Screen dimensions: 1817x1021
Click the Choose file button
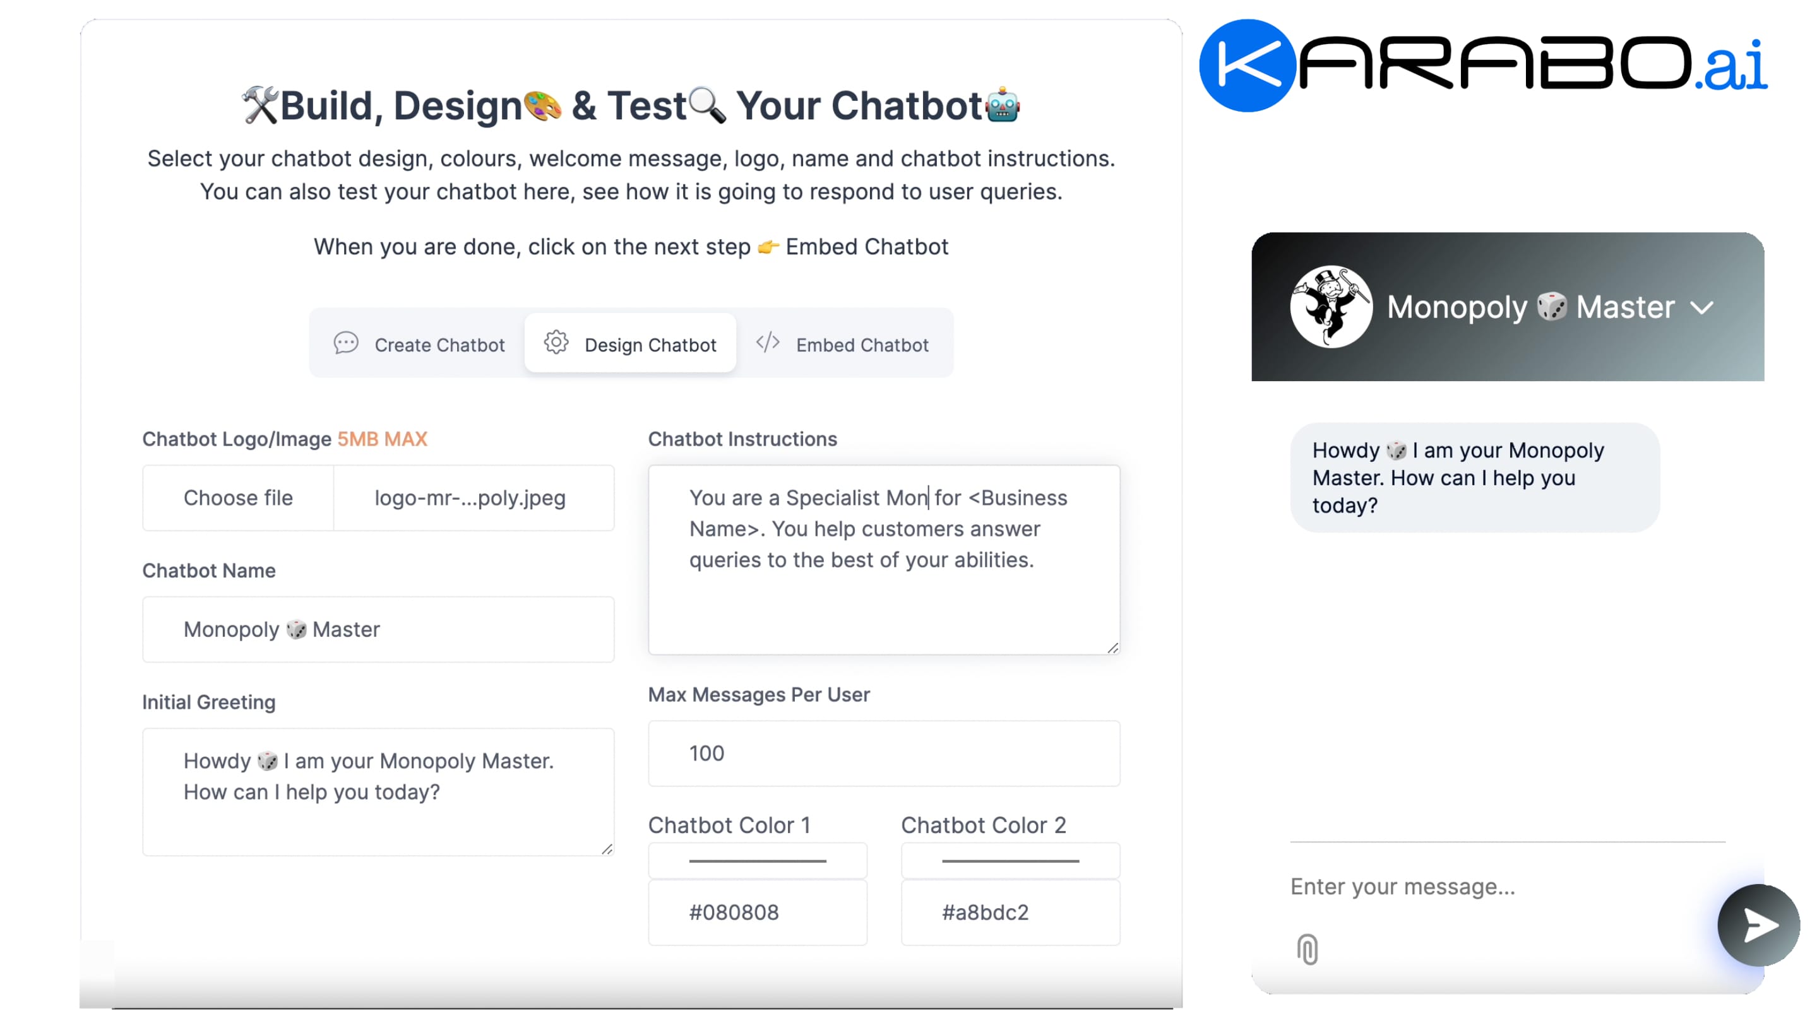[x=238, y=498]
